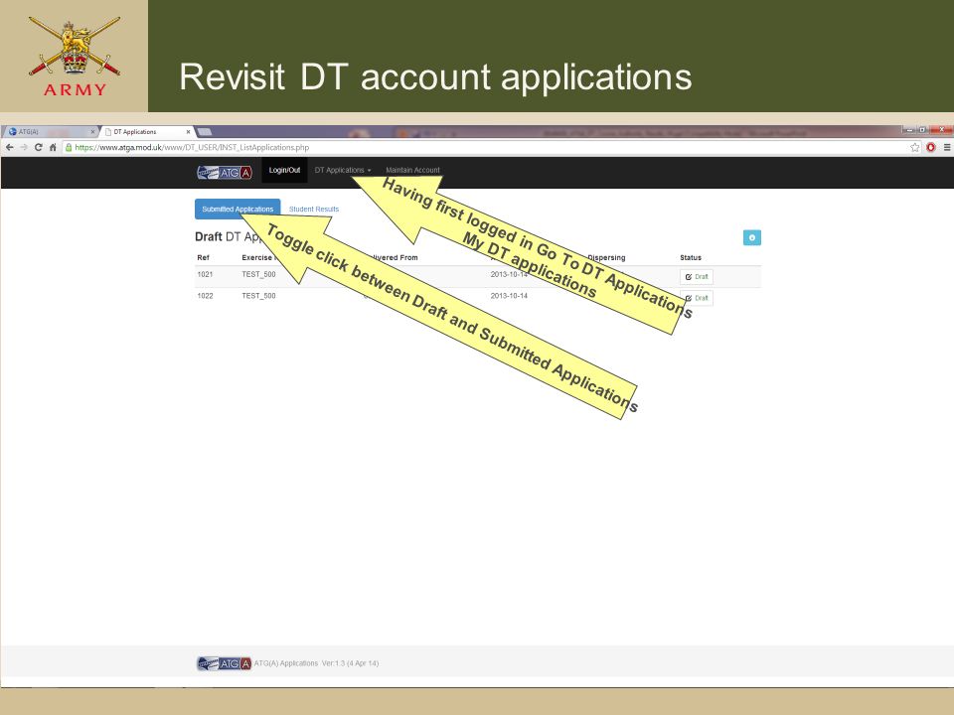Open the Student Results link
954x715 pixels.
314,210
